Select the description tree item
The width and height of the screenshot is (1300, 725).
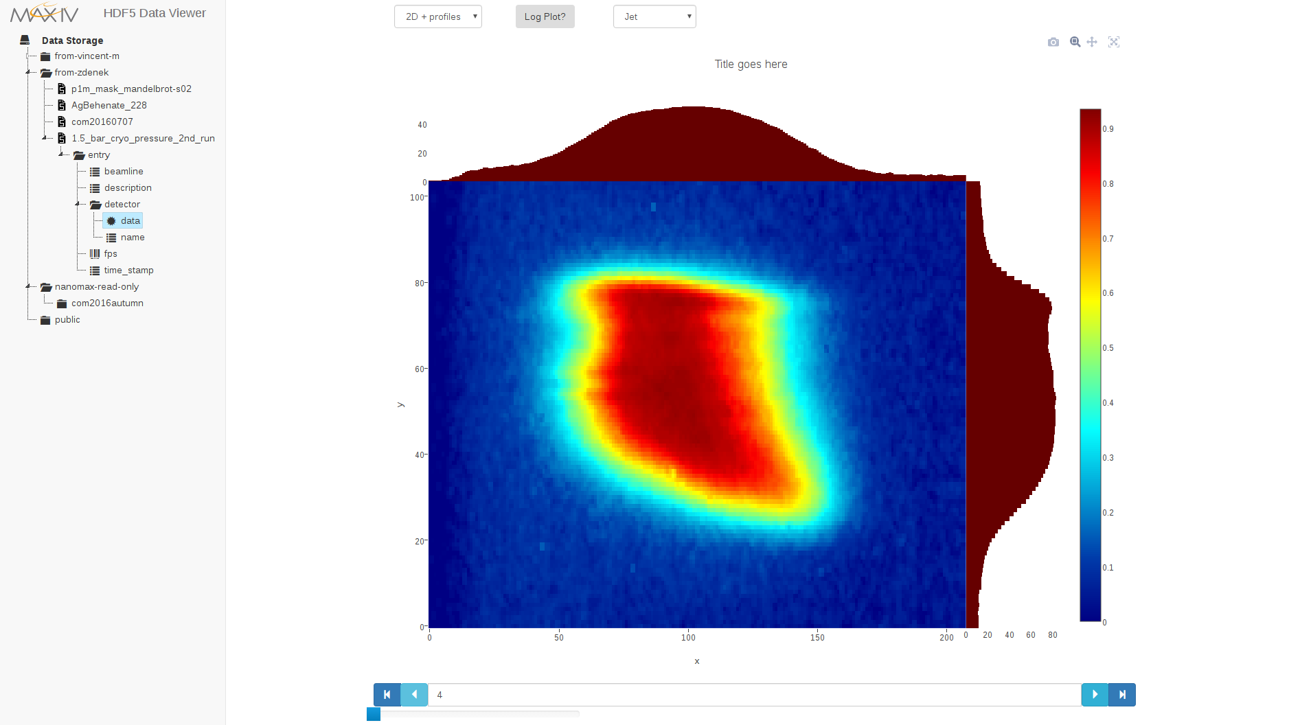click(x=128, y=188)
